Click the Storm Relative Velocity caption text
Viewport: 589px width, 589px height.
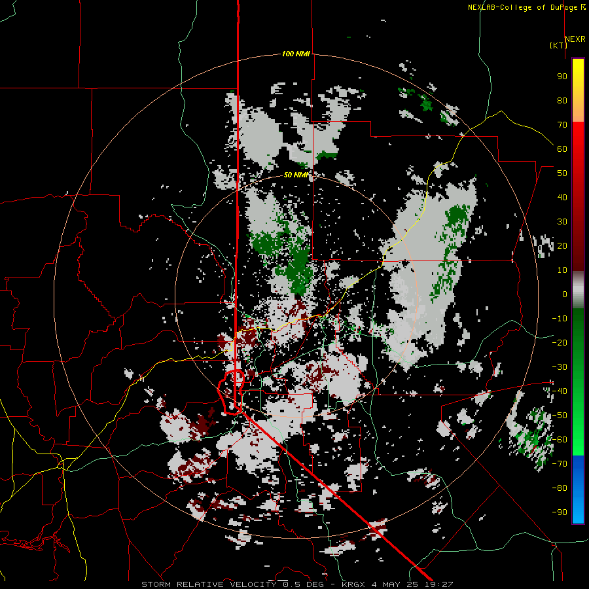296,584
